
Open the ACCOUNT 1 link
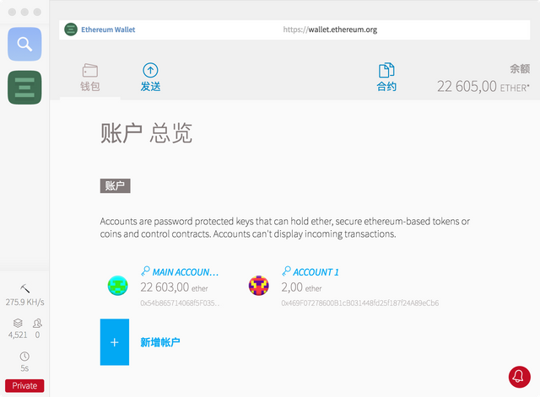click(x=316, y=272)
